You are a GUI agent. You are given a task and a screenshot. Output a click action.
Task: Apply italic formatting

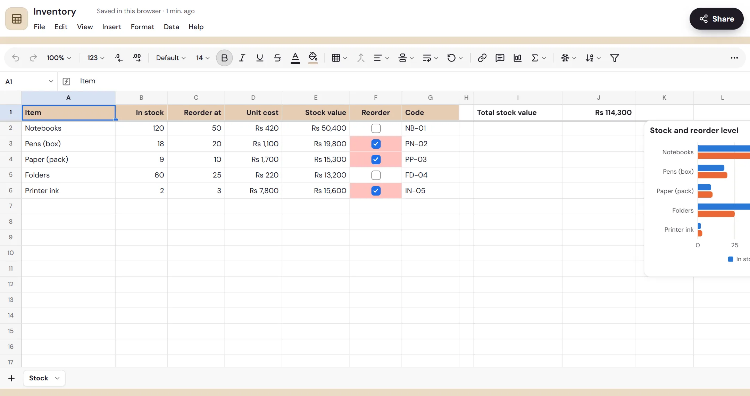coord(242,58)
